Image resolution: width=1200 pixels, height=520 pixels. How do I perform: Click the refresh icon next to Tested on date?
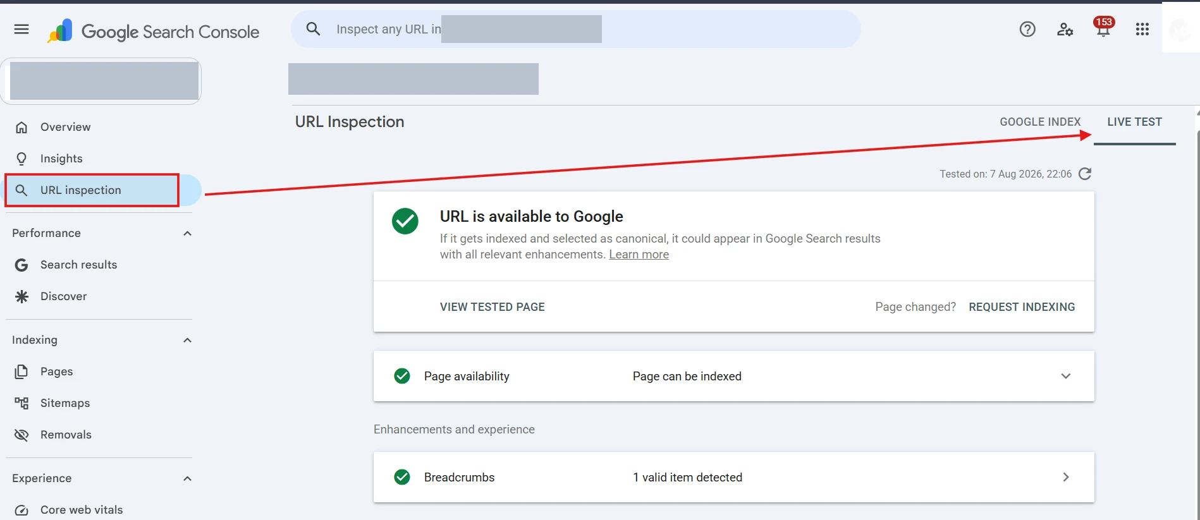point(1085,174)
